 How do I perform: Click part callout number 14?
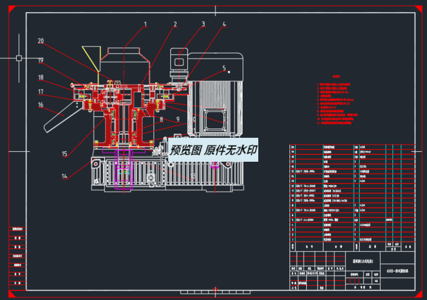[64, 176]
